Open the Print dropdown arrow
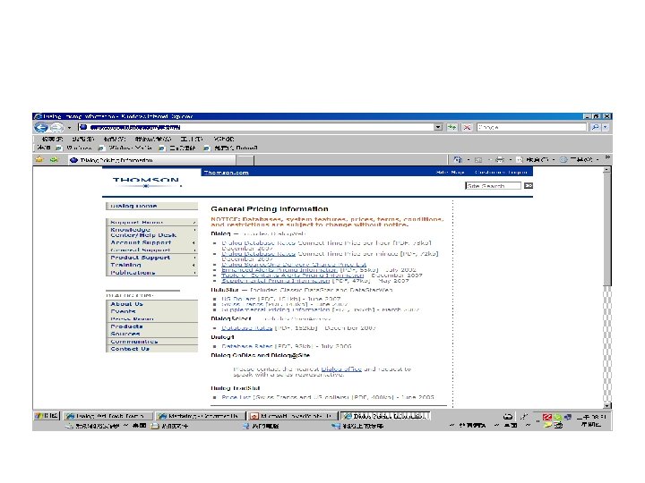 point(511,160)
